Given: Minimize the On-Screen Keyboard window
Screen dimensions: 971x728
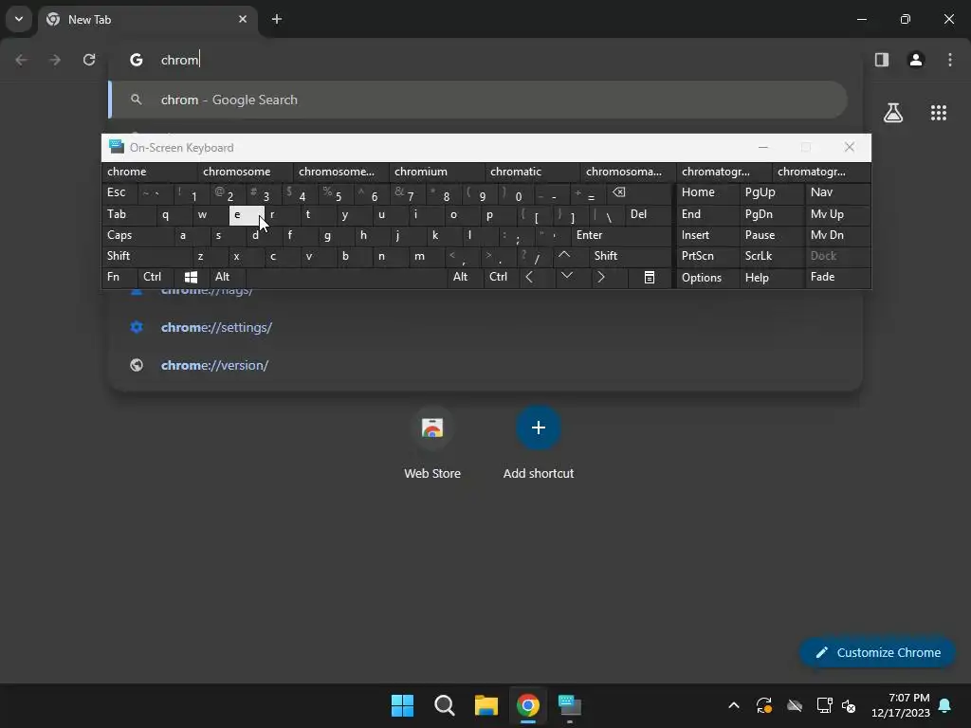Looking at the screenshot, I should coord(763,147).
